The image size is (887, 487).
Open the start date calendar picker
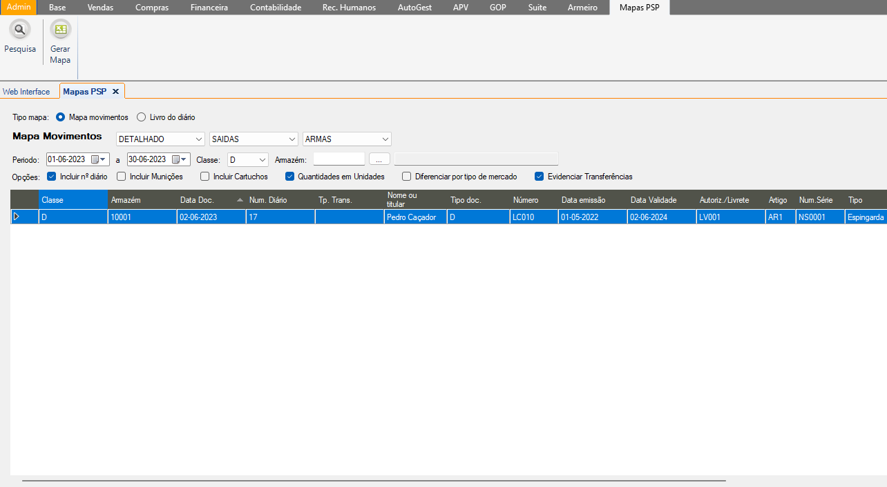tap(99, 159)
